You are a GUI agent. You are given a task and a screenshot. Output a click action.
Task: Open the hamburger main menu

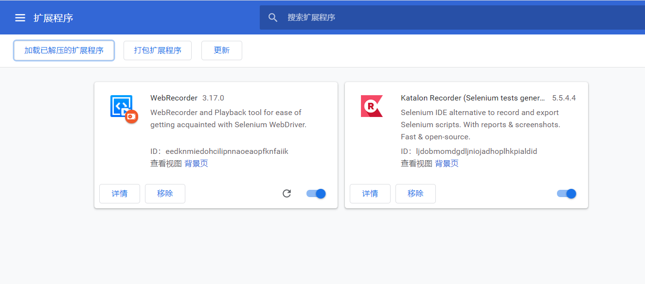click(20, 18)
